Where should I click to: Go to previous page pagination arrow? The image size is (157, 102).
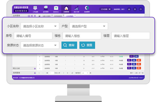click(43, 73)
